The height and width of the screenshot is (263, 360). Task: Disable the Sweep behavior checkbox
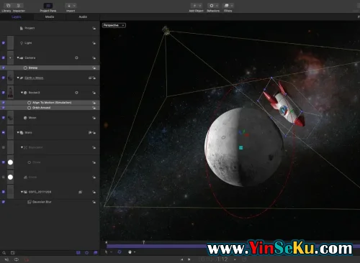coord(4,68)
